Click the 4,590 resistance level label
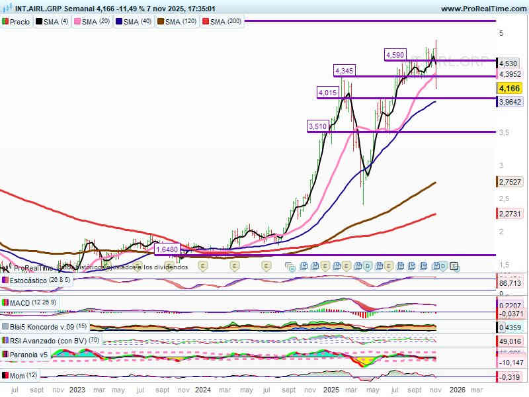This screenshot has height=397, width=529. [395, 55]
